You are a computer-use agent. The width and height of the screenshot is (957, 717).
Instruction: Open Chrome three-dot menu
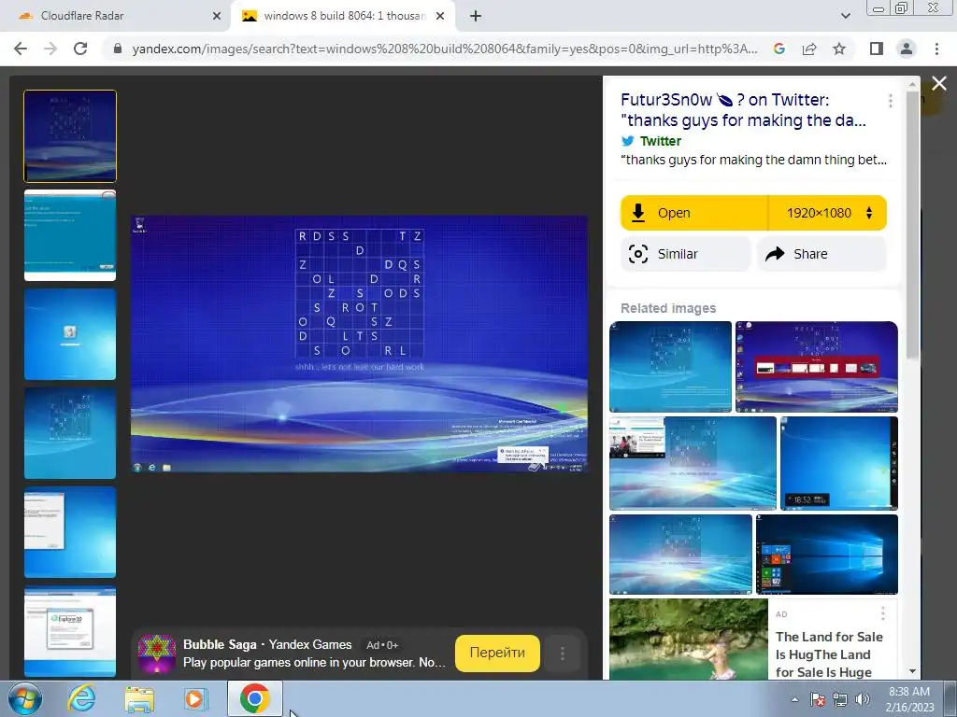[x=936, y=49]
